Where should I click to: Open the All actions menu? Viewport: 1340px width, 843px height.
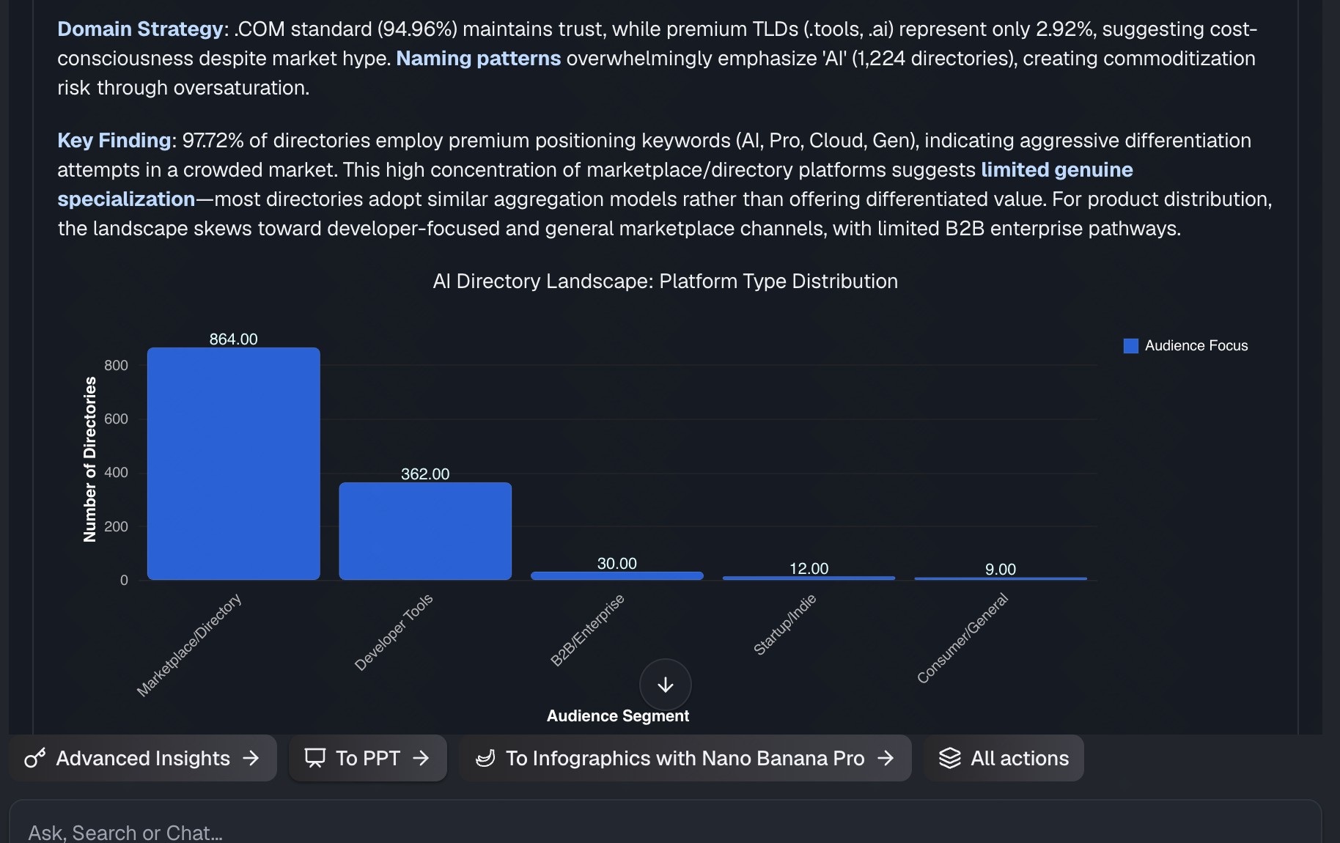[1004, 758]
